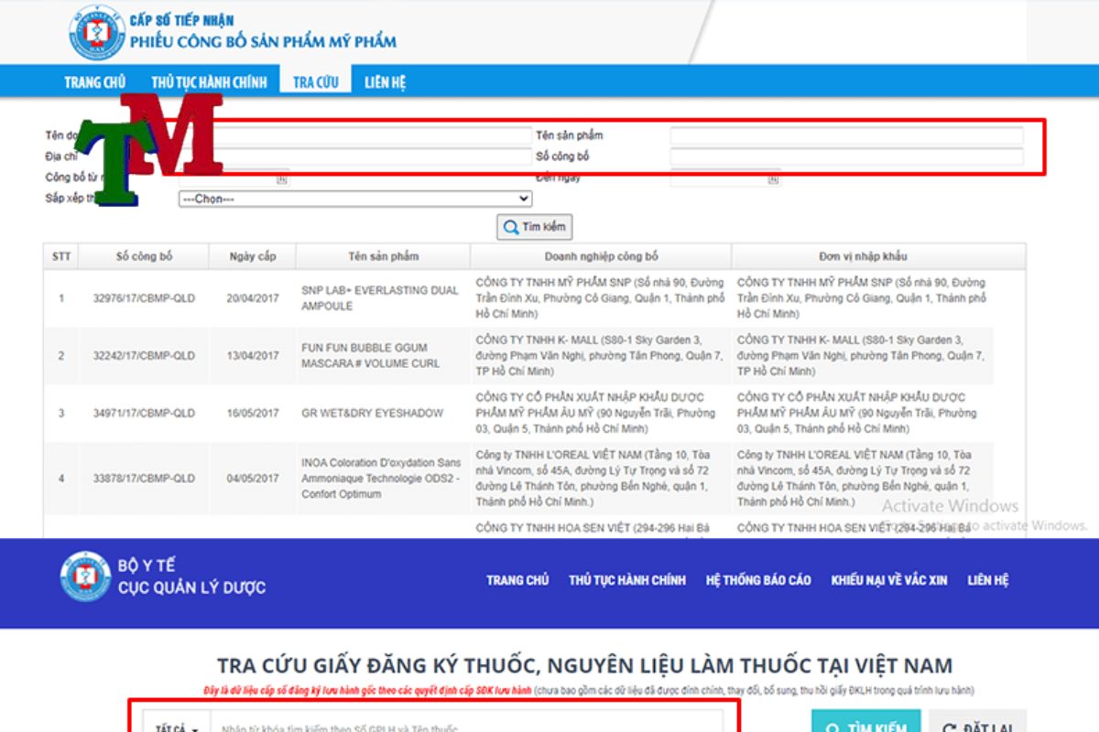
Task: Click the cosmetics portal logo at top left
Action: click(96, 32)
